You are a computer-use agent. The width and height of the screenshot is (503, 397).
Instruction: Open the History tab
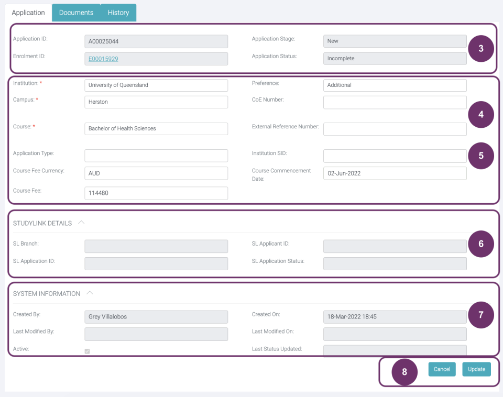pos(118,12)
